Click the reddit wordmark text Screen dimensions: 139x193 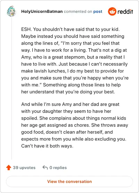125,12
